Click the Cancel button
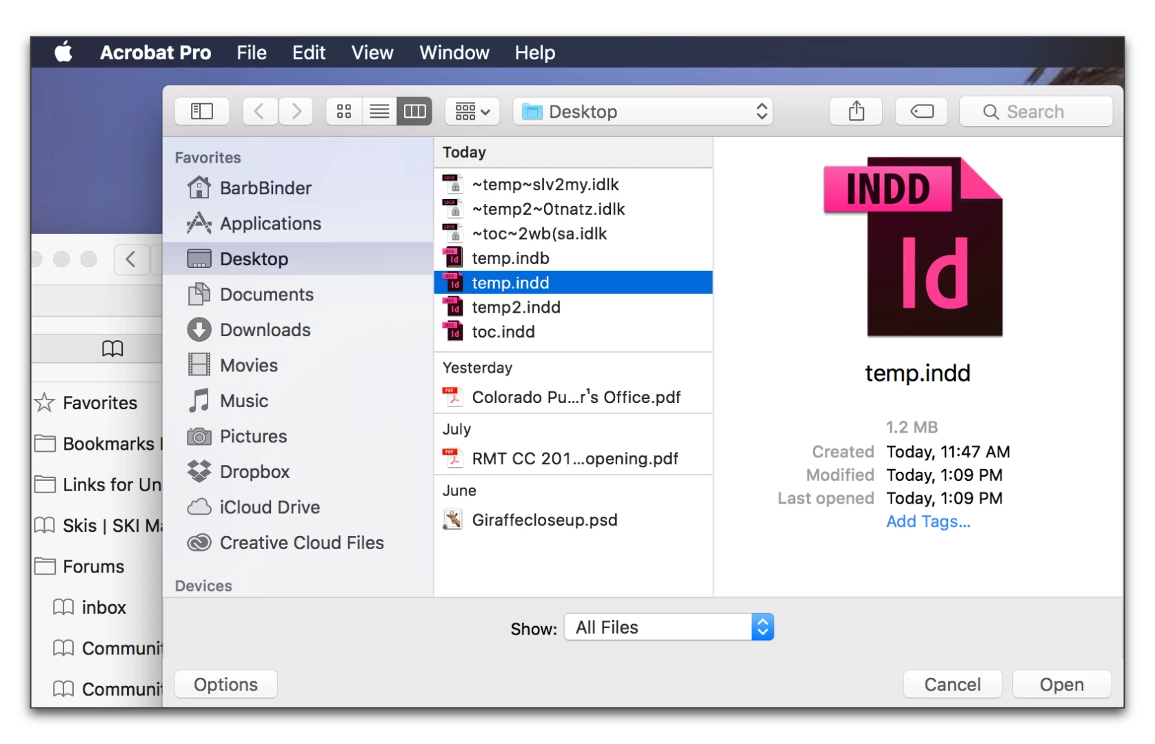1155x744 pixels. 952,685
